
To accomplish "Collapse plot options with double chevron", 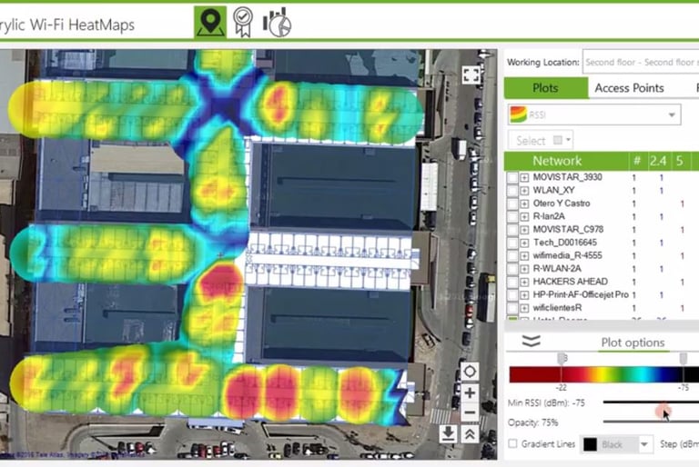I will tap(531, 342).
